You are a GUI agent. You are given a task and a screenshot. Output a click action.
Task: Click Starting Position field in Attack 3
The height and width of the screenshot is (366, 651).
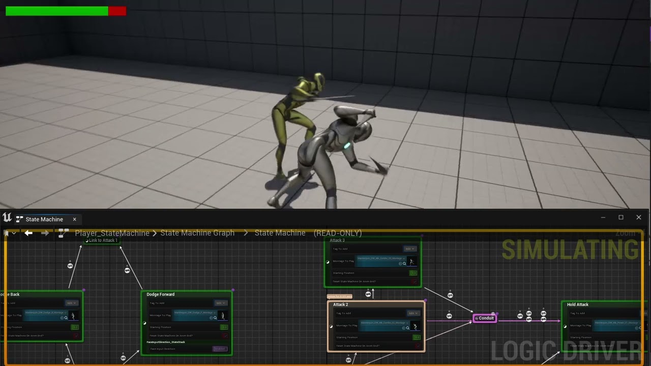click(413, 273)
